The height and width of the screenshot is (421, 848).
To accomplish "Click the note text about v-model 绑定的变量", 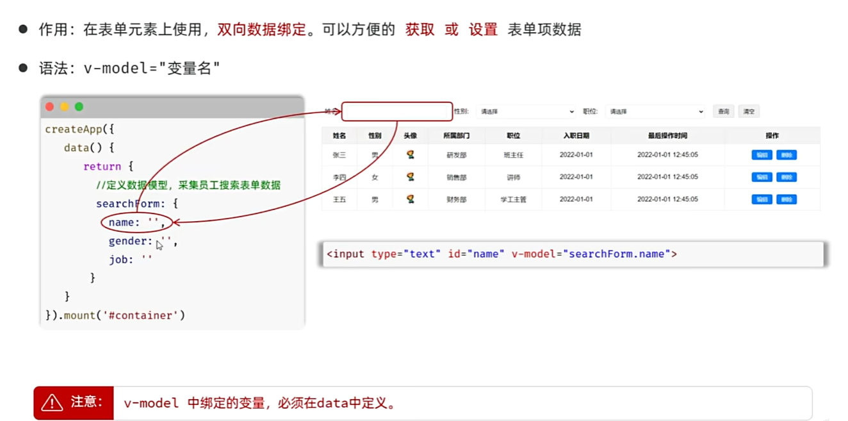I will [x=260, y=404].
